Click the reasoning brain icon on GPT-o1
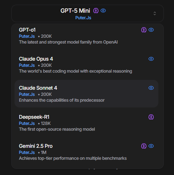The image size is (174, 175). tap(144, 30)
